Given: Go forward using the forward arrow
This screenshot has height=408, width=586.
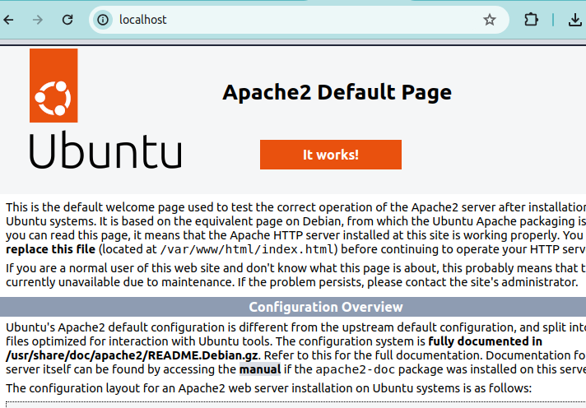Looking at the screenshot, I should pos(38,20).
